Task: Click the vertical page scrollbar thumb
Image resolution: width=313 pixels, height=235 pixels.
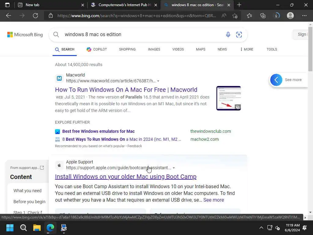Action: (x=310, y=49)
